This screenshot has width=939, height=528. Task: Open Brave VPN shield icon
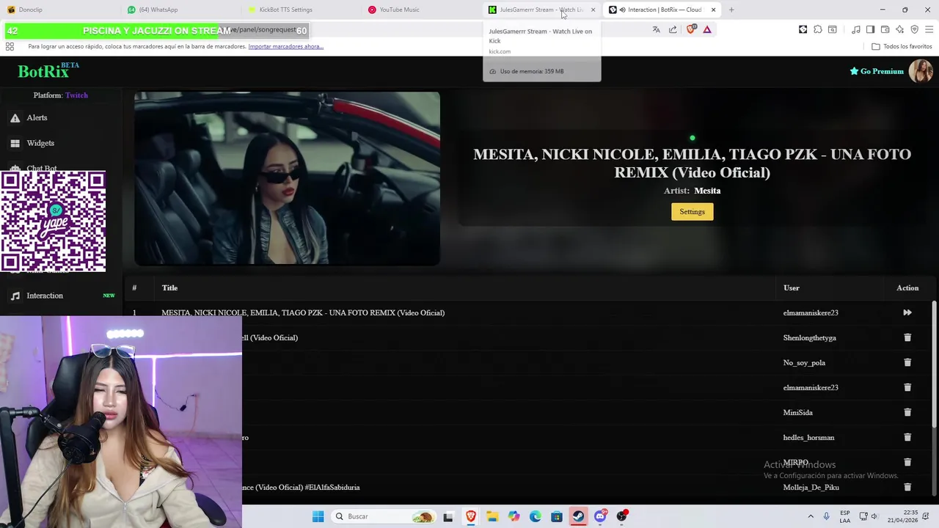click(914, 29)
